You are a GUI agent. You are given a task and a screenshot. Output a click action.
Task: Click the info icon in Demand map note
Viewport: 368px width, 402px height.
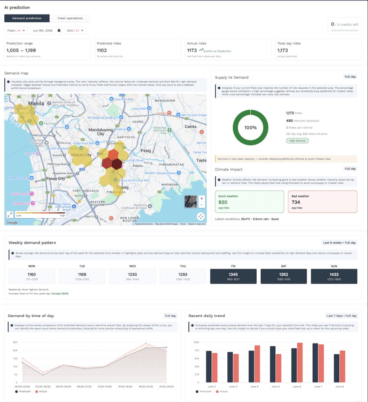click(x=9, y=82)
